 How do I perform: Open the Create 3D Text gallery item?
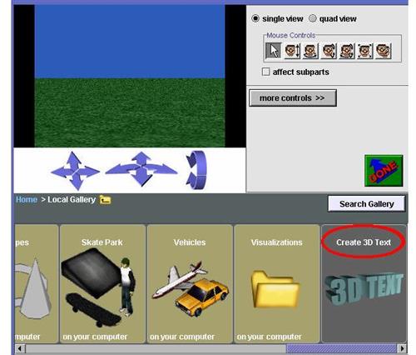pos(364,283)
